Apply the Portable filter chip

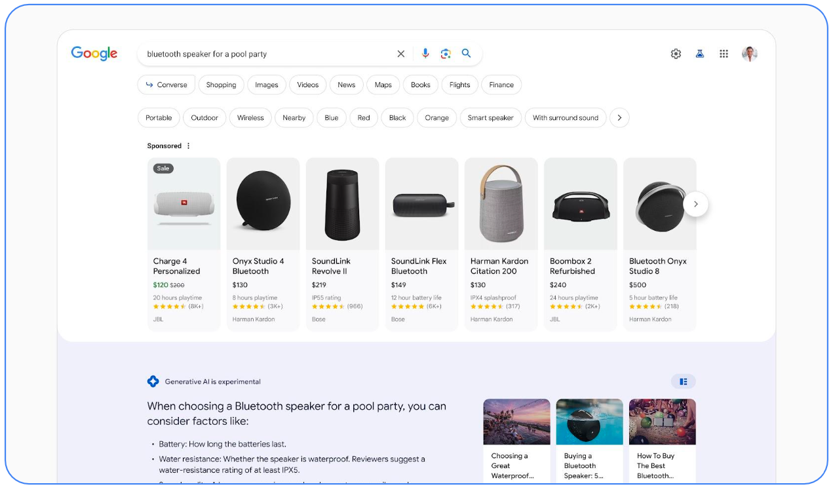tap(159, 118)
